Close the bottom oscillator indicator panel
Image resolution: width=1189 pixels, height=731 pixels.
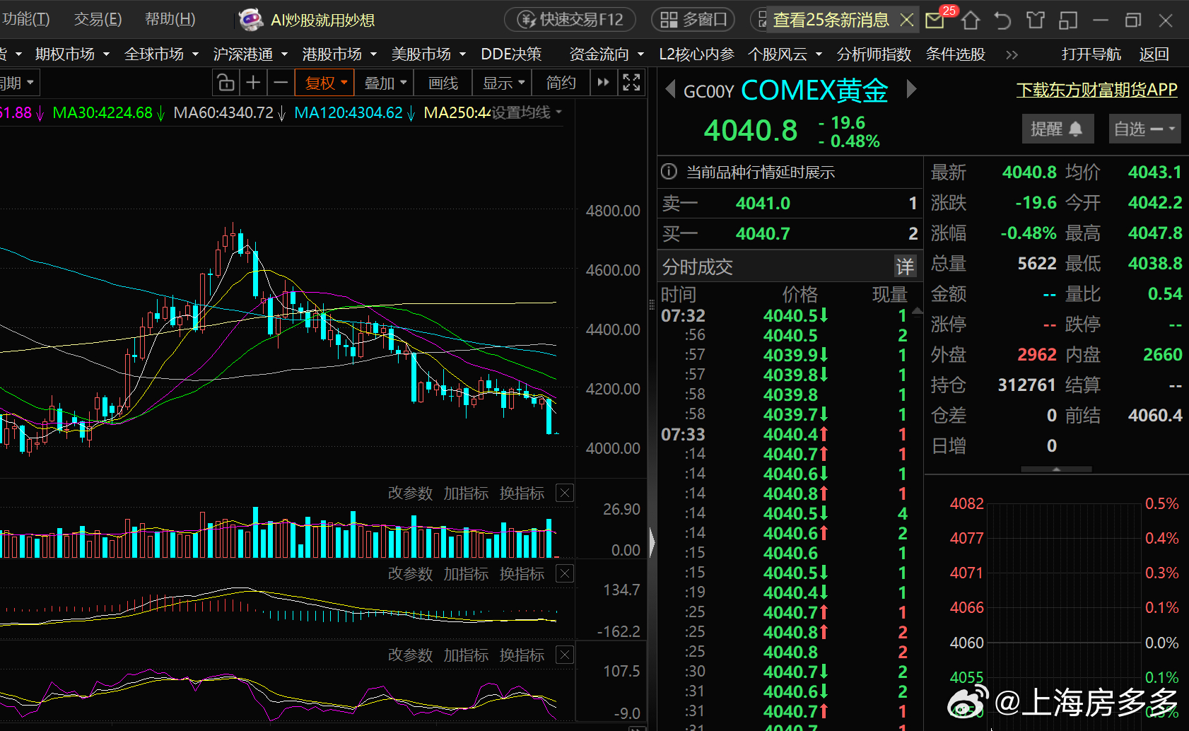coord(565,655)
